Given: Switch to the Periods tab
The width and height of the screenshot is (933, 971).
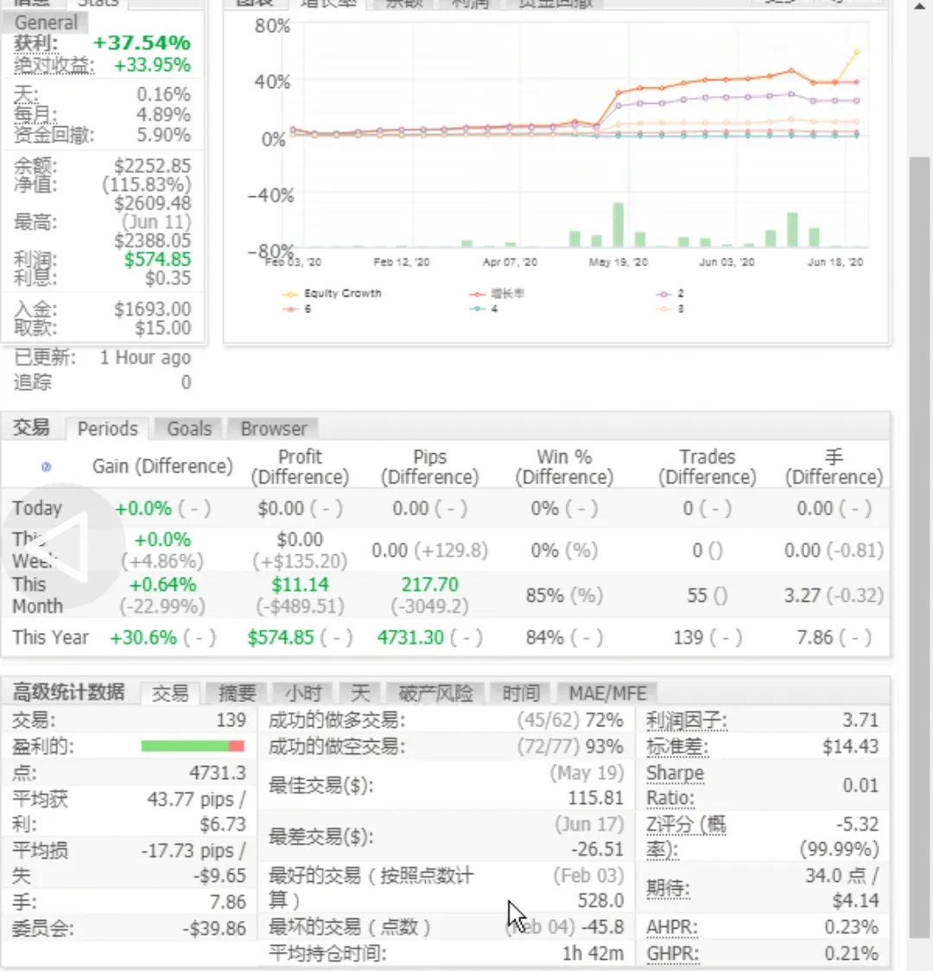Looking at the screenshot, I should tap(107, 429).
